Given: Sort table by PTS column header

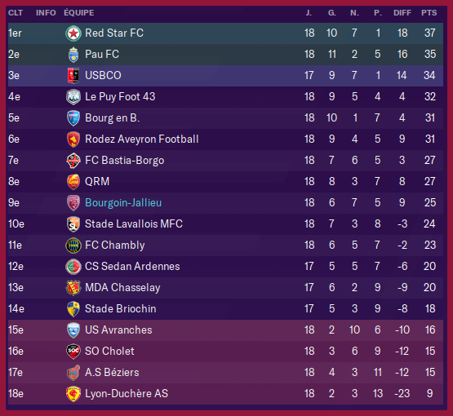Looking at the screenshot, I should (429, 13).
